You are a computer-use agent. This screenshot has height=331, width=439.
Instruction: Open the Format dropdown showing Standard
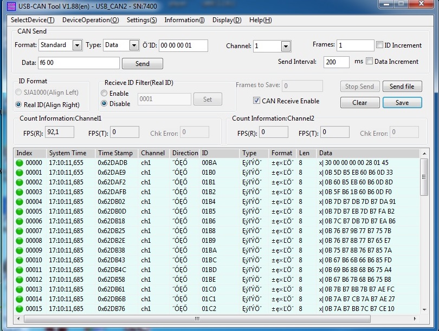(x=76, y=45)
